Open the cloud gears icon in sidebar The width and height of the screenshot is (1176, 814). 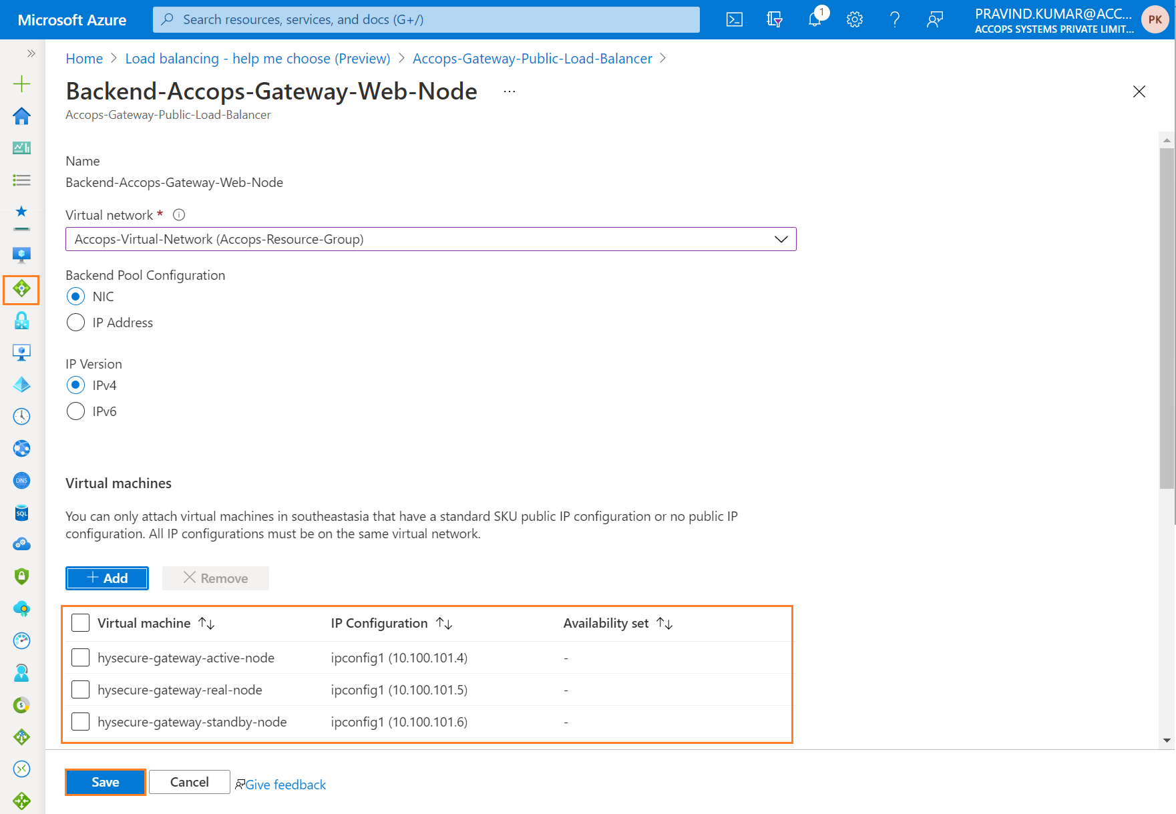pos(21,544)
